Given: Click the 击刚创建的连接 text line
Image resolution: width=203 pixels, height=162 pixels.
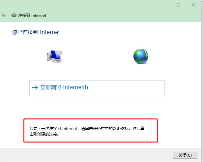Looking at the screenshot, I should (x=44, y=134).
